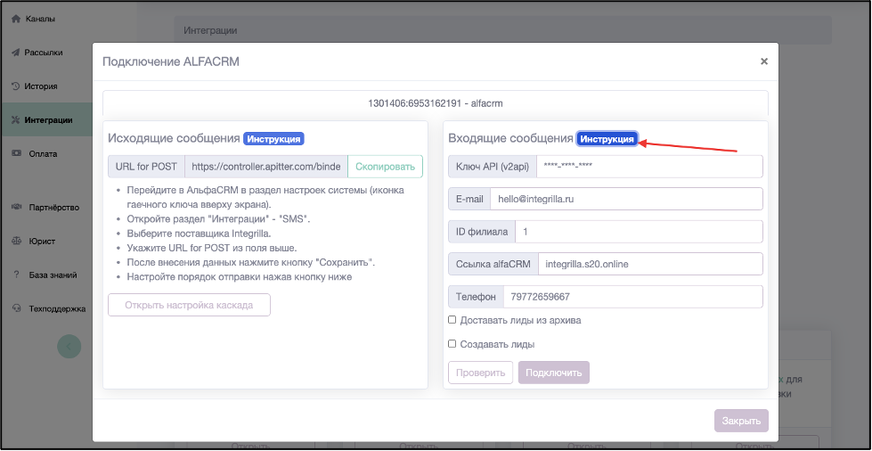Click Подключение ALFACRM dialog title

pyautogui.click(x=171, y=61)
